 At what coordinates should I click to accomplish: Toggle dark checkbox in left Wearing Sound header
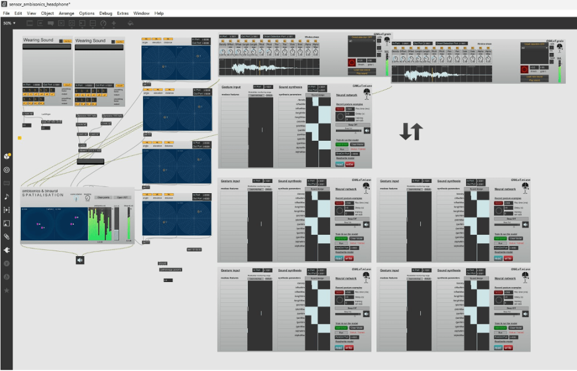(x=59, y=41)
